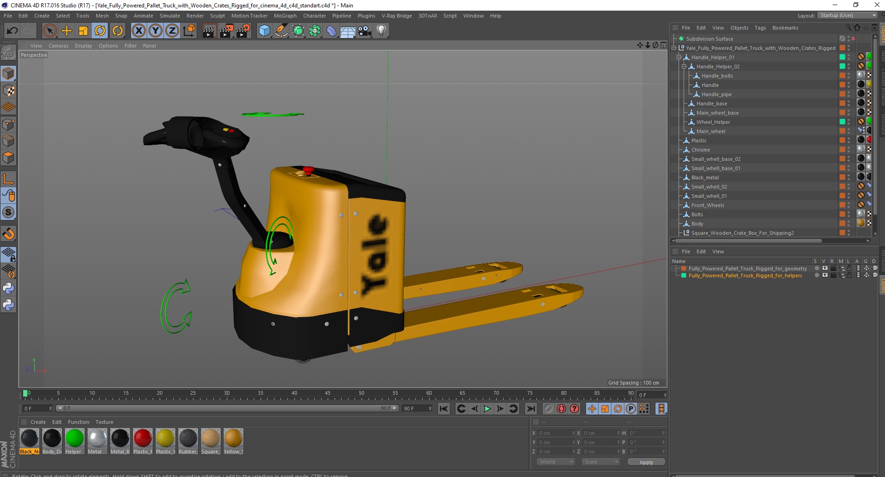Toggle Position keyframe recording
Screen dimensions: 885x477
coord(592,409)
